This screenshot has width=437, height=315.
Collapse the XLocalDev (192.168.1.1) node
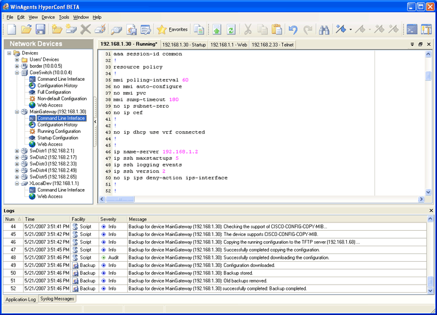pyautogui.click(x=17, y=183)
